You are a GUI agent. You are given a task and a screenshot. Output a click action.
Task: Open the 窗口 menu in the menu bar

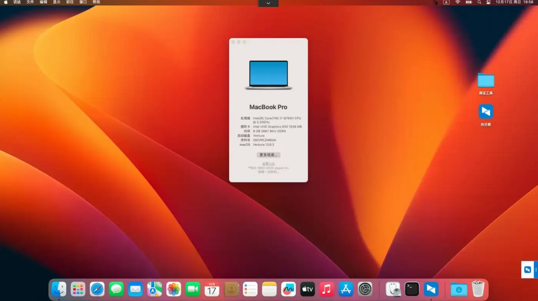pyautogui.click(x=83, y=2)
